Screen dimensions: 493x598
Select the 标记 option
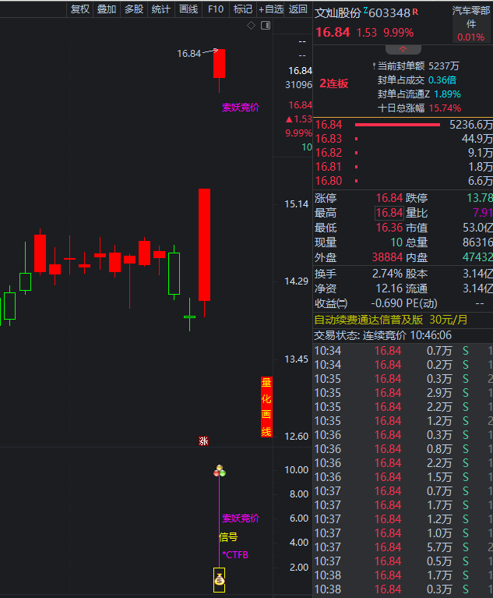coord(243,9)
